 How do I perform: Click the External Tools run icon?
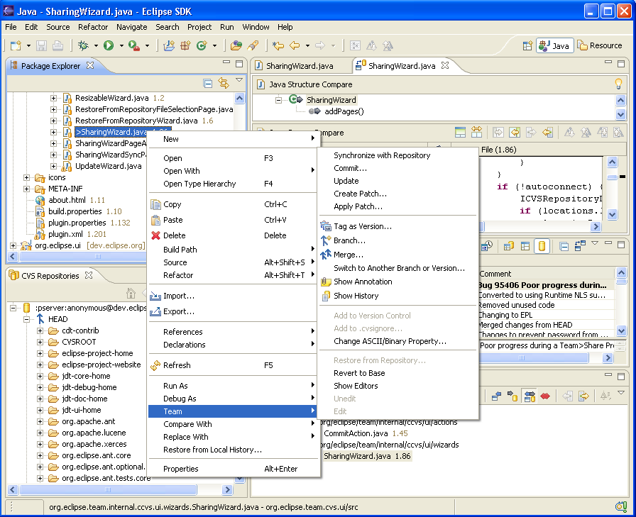click(134, 45)
